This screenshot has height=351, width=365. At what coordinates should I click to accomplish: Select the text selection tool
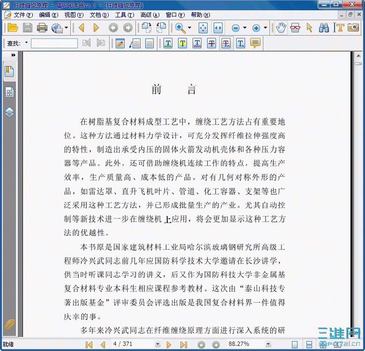(x=339, y=28)
